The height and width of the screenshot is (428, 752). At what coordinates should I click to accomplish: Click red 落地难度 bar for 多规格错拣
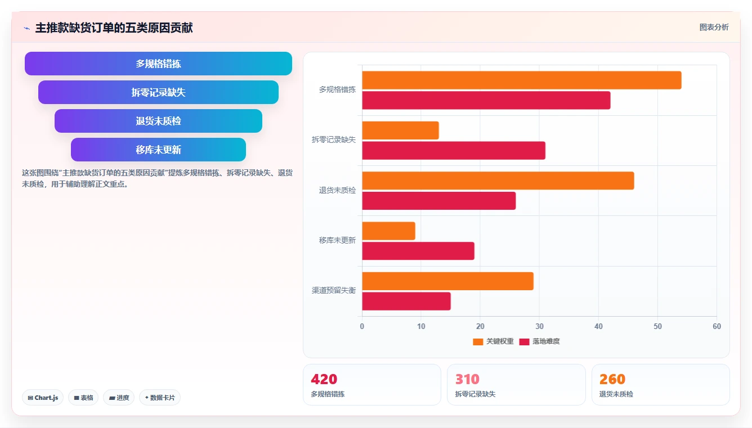click(486, 100)
